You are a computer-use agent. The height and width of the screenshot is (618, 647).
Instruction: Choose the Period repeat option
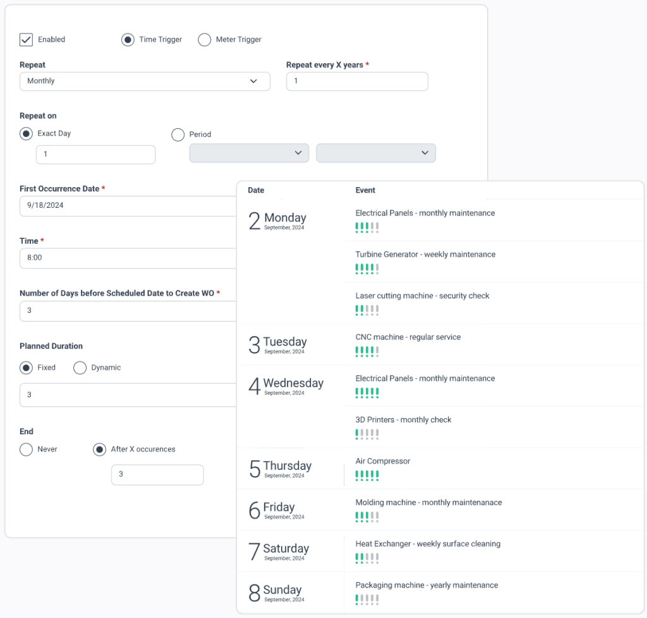(x=178, y=135)
